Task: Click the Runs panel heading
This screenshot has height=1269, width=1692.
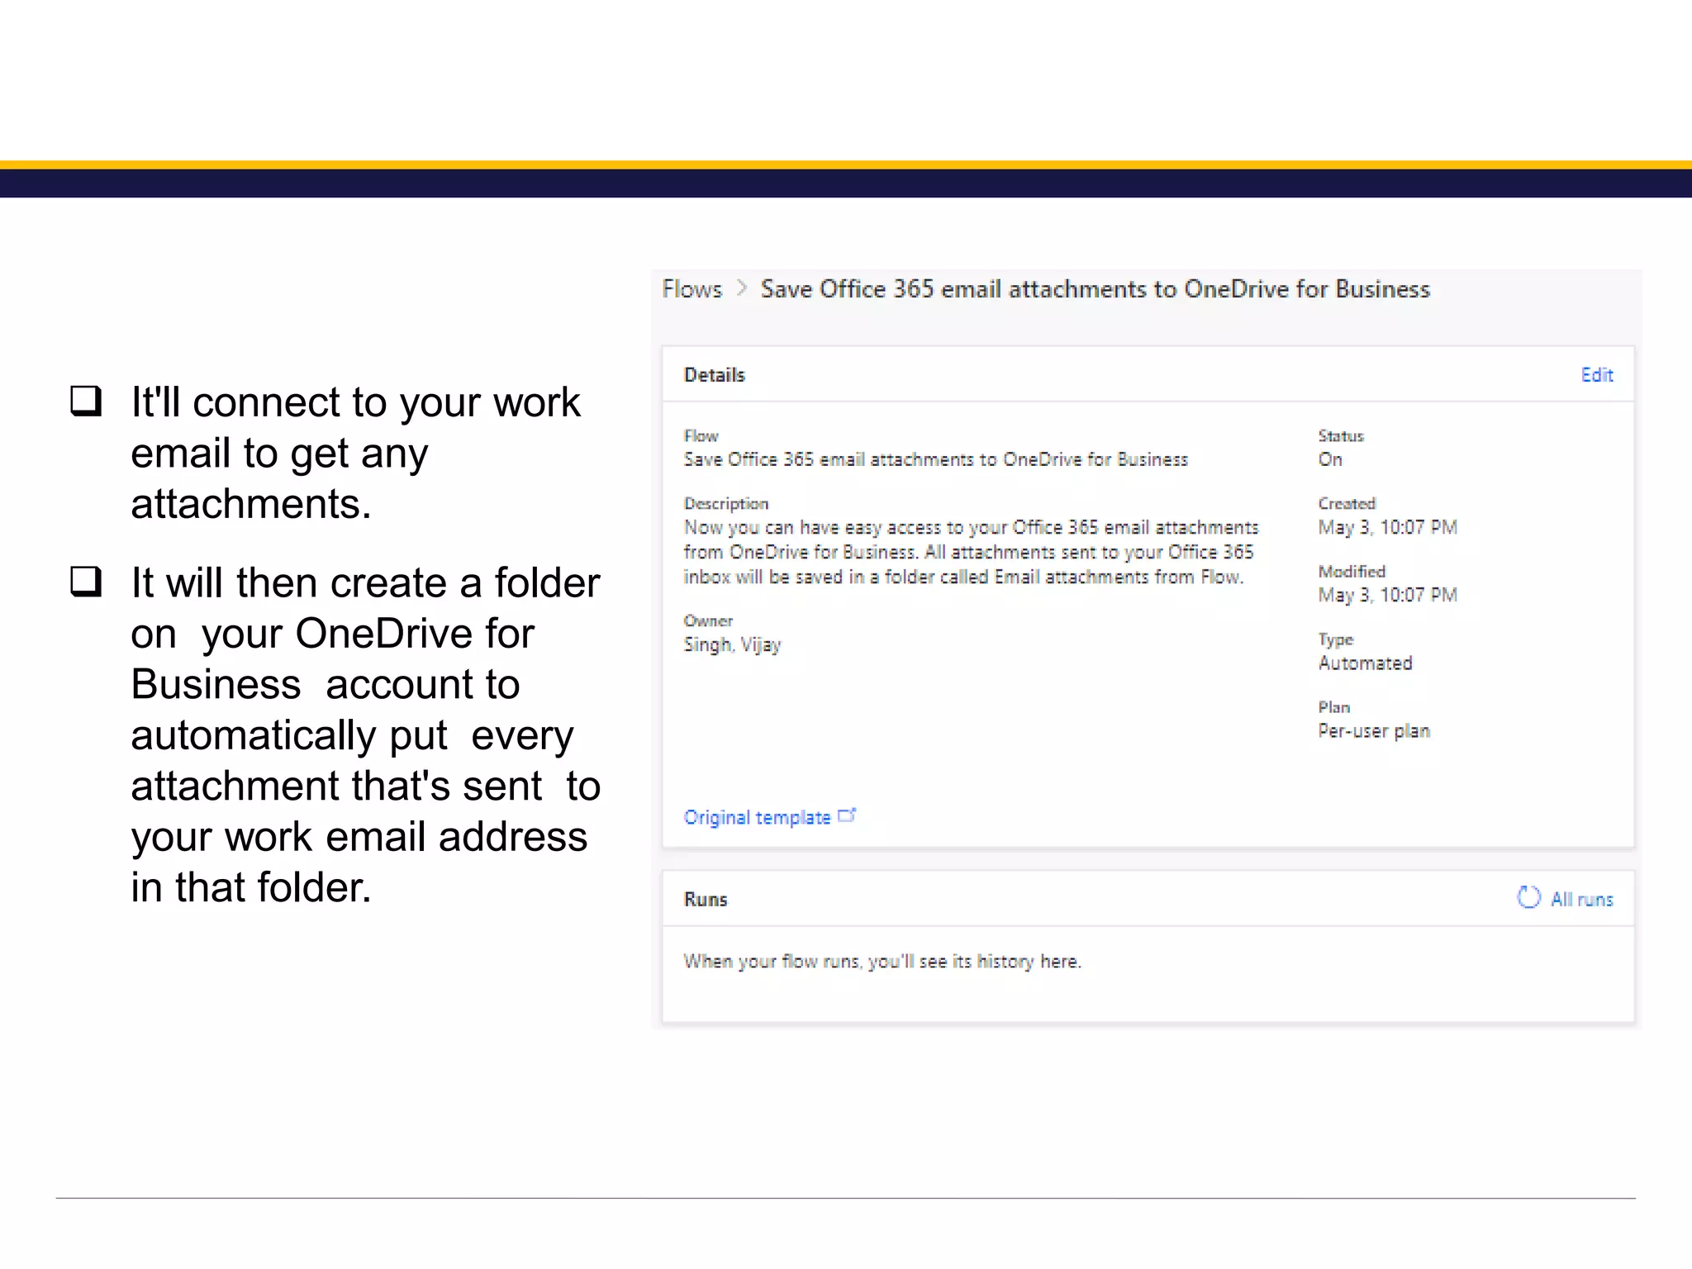Action: tap(706, 899)
